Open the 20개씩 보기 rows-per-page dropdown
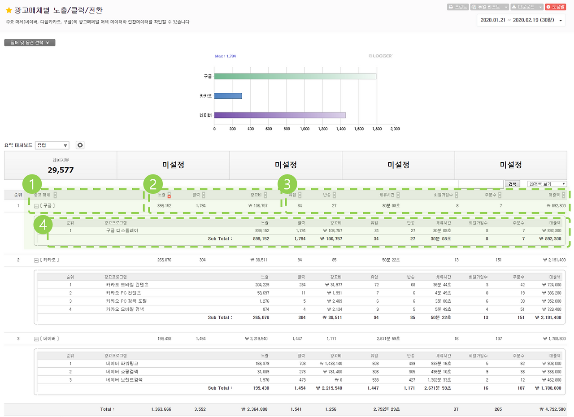This screenshot has height=417, width=574. [547, 184]
